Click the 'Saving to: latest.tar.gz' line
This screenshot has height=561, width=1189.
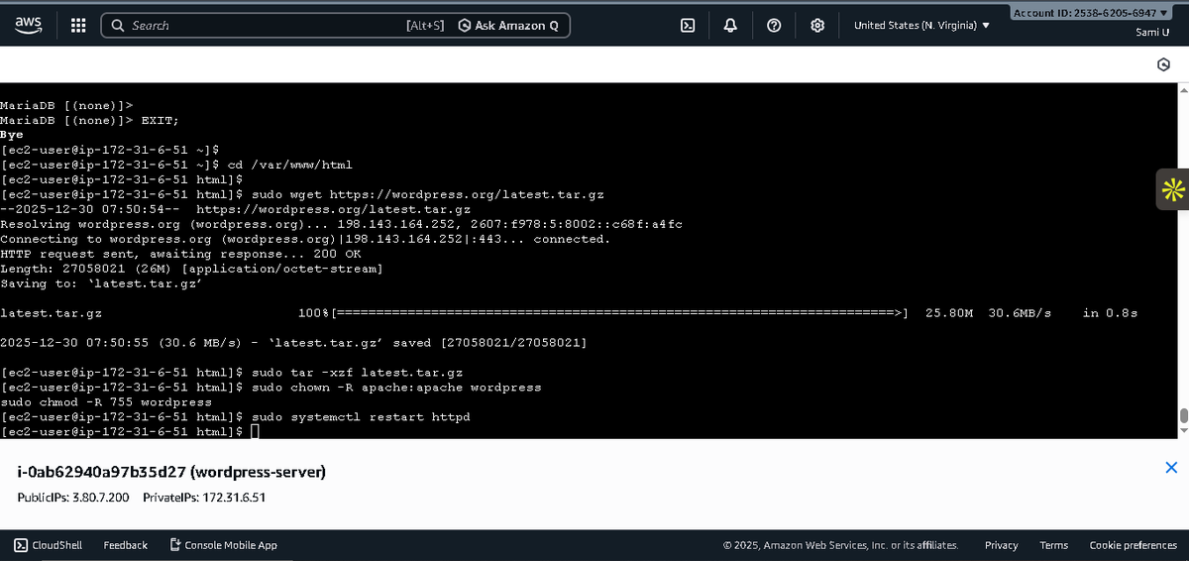(x=101, y=283)
